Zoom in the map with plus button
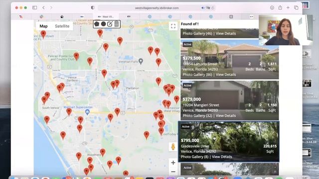The height and width of the screenshot is (179, 319). tap(173, 163)
